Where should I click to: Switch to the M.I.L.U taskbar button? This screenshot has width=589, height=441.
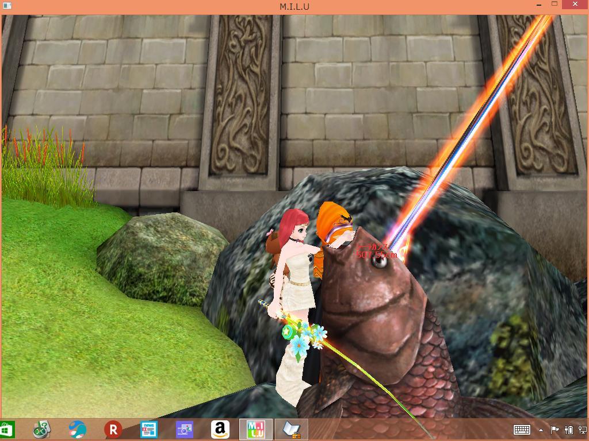pyautogui.click(x=256, y=429)
